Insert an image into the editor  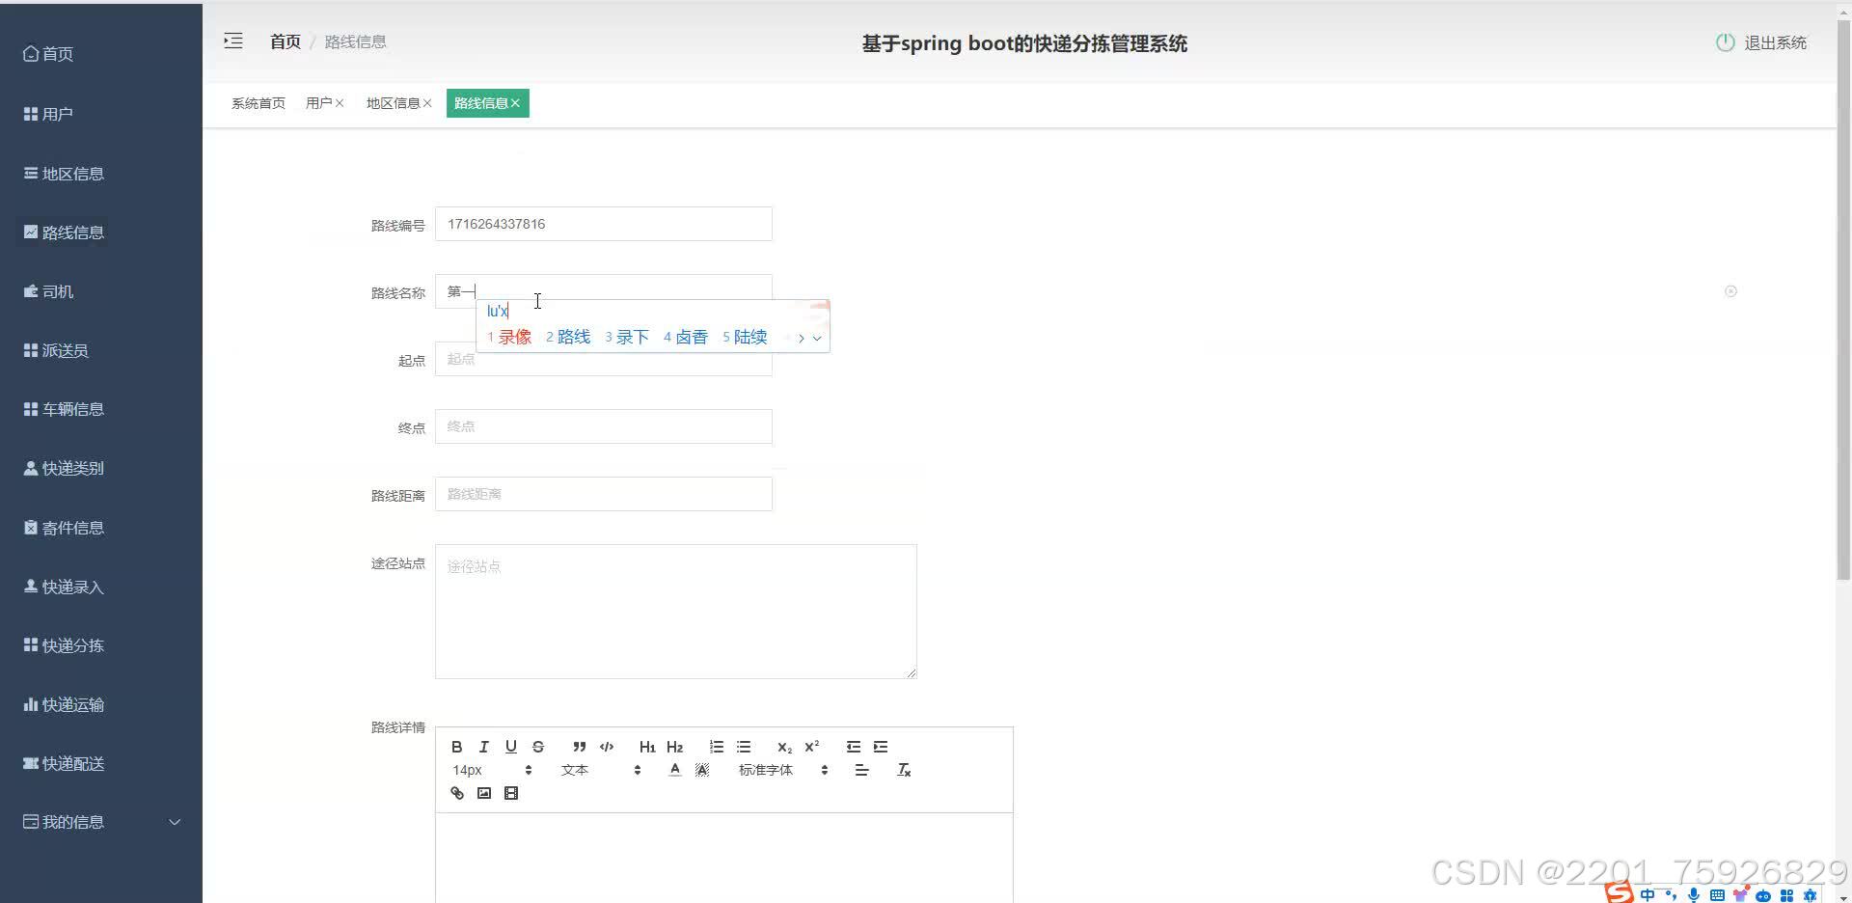[484, 793]
